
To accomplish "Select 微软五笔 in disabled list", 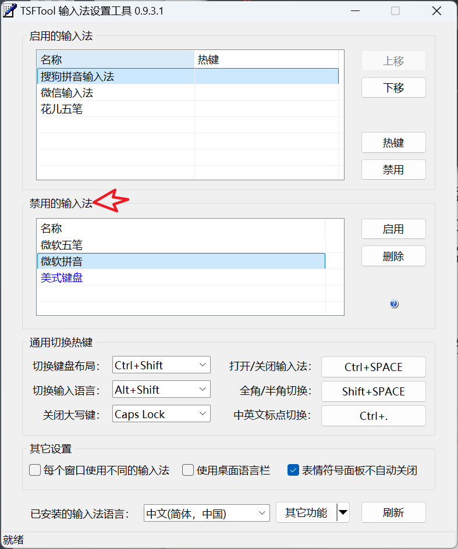I will pyautogui.click(x=181, y=245).
